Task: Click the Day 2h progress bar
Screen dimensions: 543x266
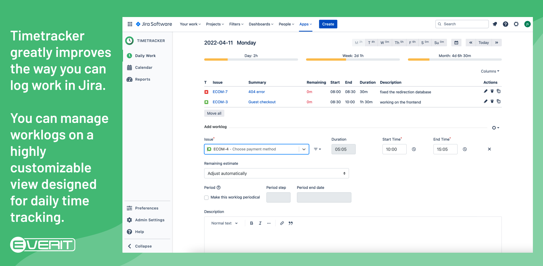Action: pyautogui.click(x=251, y=60)
